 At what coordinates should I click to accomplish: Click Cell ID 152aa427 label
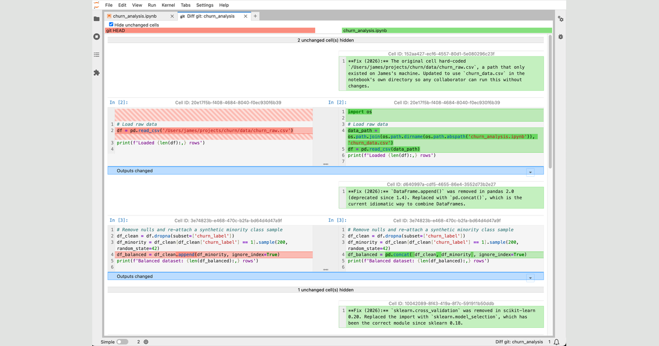pos(441,54)
